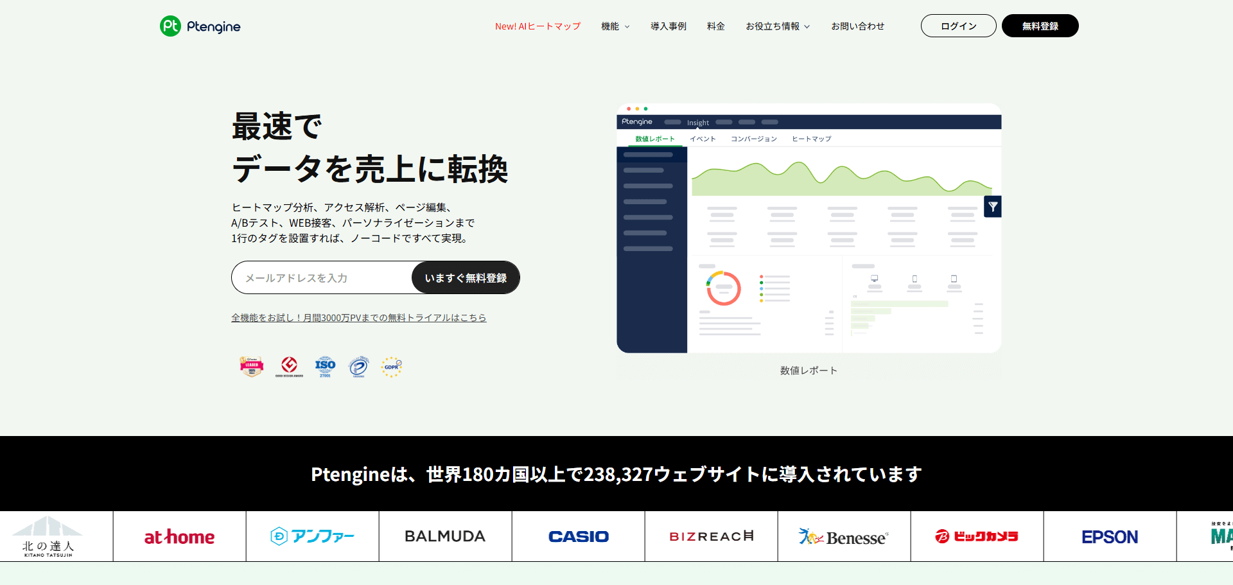1233x585 pixels.
Task: Select the GDPR compliance badge
Action: (x=392, y=366)
